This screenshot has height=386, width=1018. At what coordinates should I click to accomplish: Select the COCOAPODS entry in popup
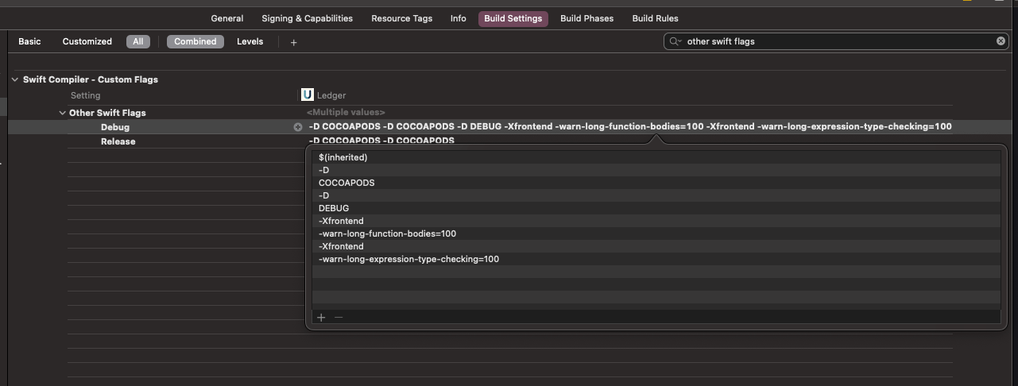[656, 183]
